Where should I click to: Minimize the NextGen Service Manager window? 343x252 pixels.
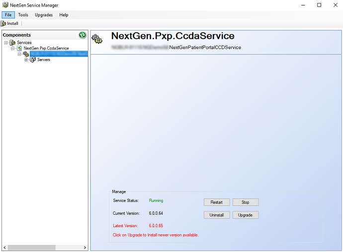pos(303,5)
